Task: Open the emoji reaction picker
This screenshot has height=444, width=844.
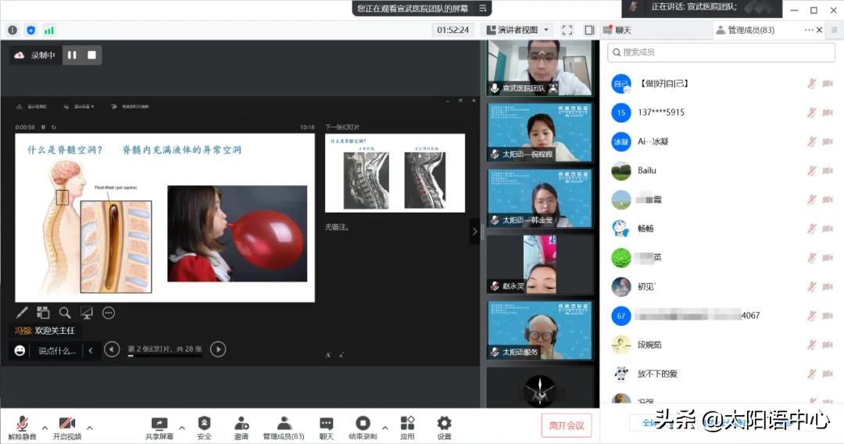Action: point(20,351)
